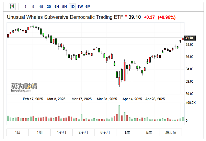Click the 36.00 price axis label
Screen dimensions: 206x141
(x=190, y=57)
